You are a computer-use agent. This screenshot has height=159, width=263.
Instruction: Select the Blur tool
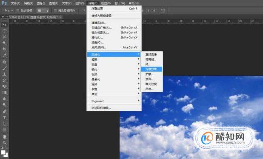tap(4, 99)
